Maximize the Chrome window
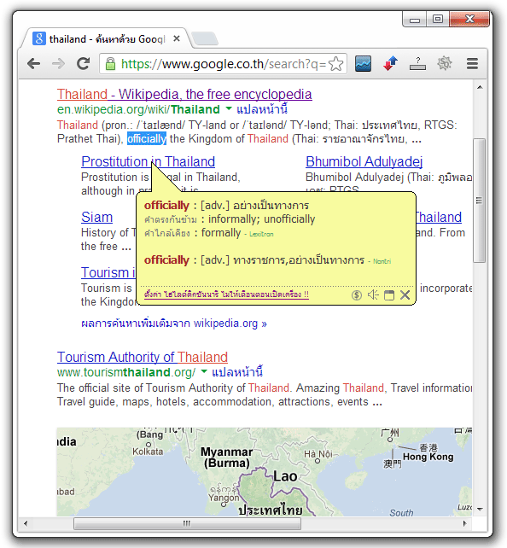The image size is (507, 548). click(438, 19)
